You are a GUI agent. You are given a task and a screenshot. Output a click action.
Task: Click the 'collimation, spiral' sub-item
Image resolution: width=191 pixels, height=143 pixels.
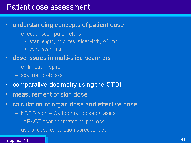(x=41, y=67)
